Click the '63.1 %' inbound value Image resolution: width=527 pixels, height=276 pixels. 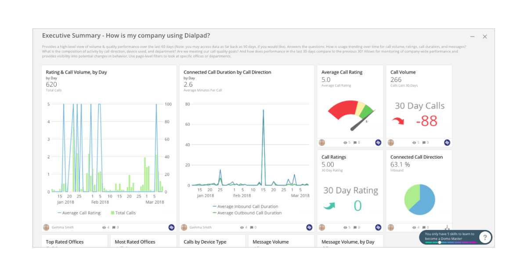[x=400, y=164]
